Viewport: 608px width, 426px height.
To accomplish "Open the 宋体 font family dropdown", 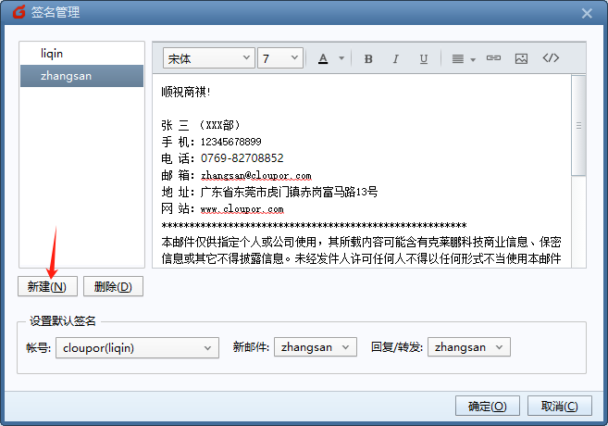I will tap(208, 58).
